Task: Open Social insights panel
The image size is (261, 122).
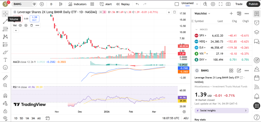Action: click(221, 111)
